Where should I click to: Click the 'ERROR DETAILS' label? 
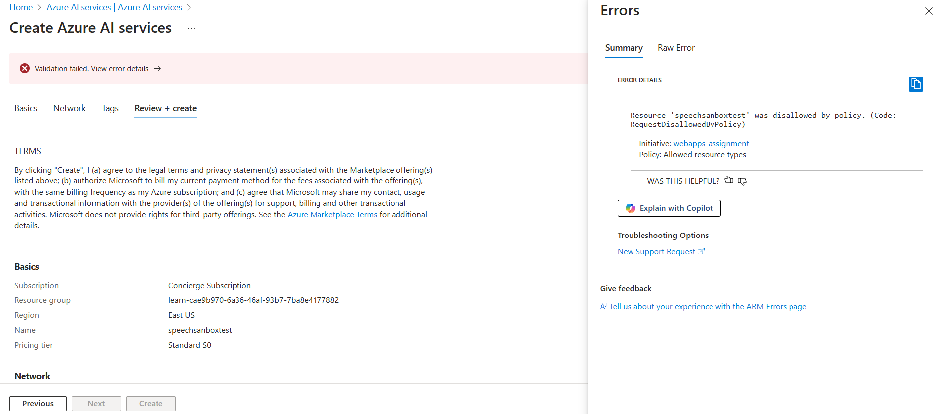tap(639, 80)
